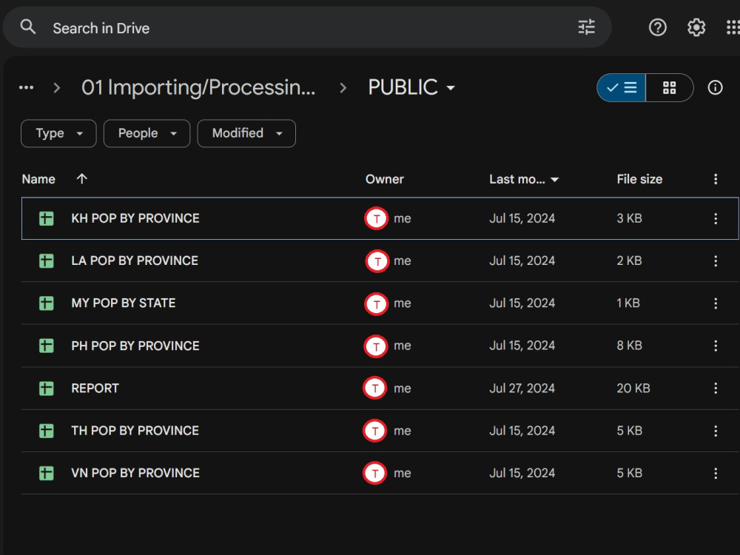The image size is (740, 555).
Task: Select the REPORT file name
Action: [95, 388]
